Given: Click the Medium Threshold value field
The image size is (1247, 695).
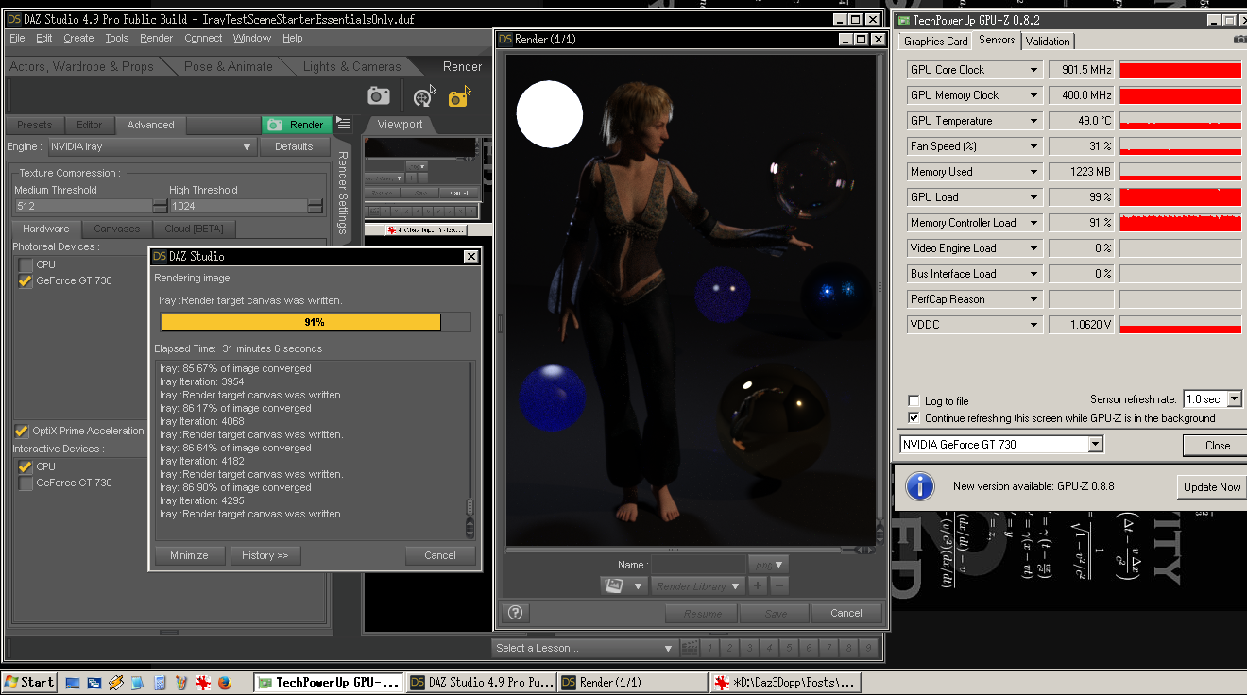Looking at the screenshot, I should coord(82,206).
